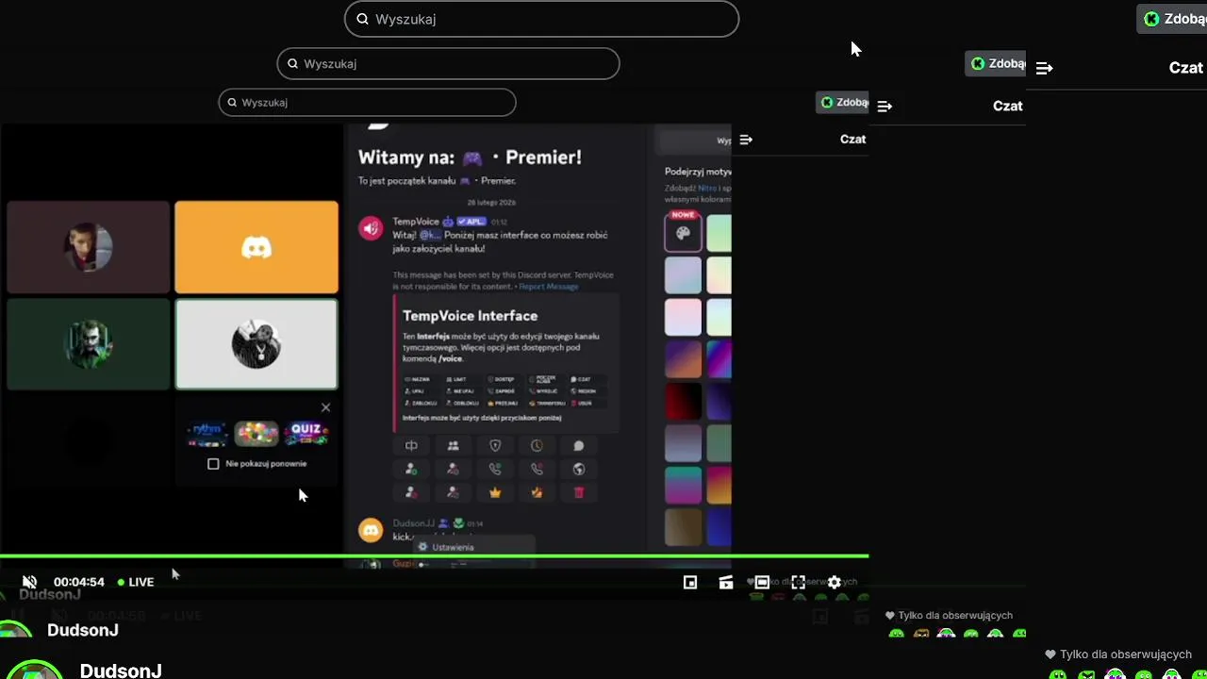Click the largest DudsonJ channel name

(x=121, y=671)
